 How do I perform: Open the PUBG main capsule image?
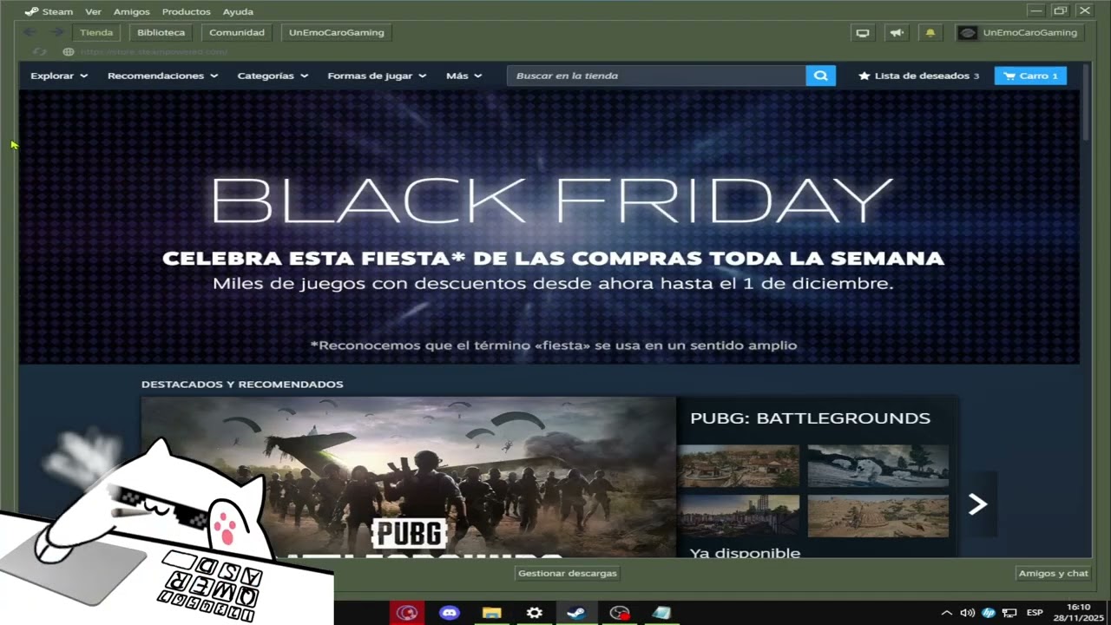pos(408,477)
